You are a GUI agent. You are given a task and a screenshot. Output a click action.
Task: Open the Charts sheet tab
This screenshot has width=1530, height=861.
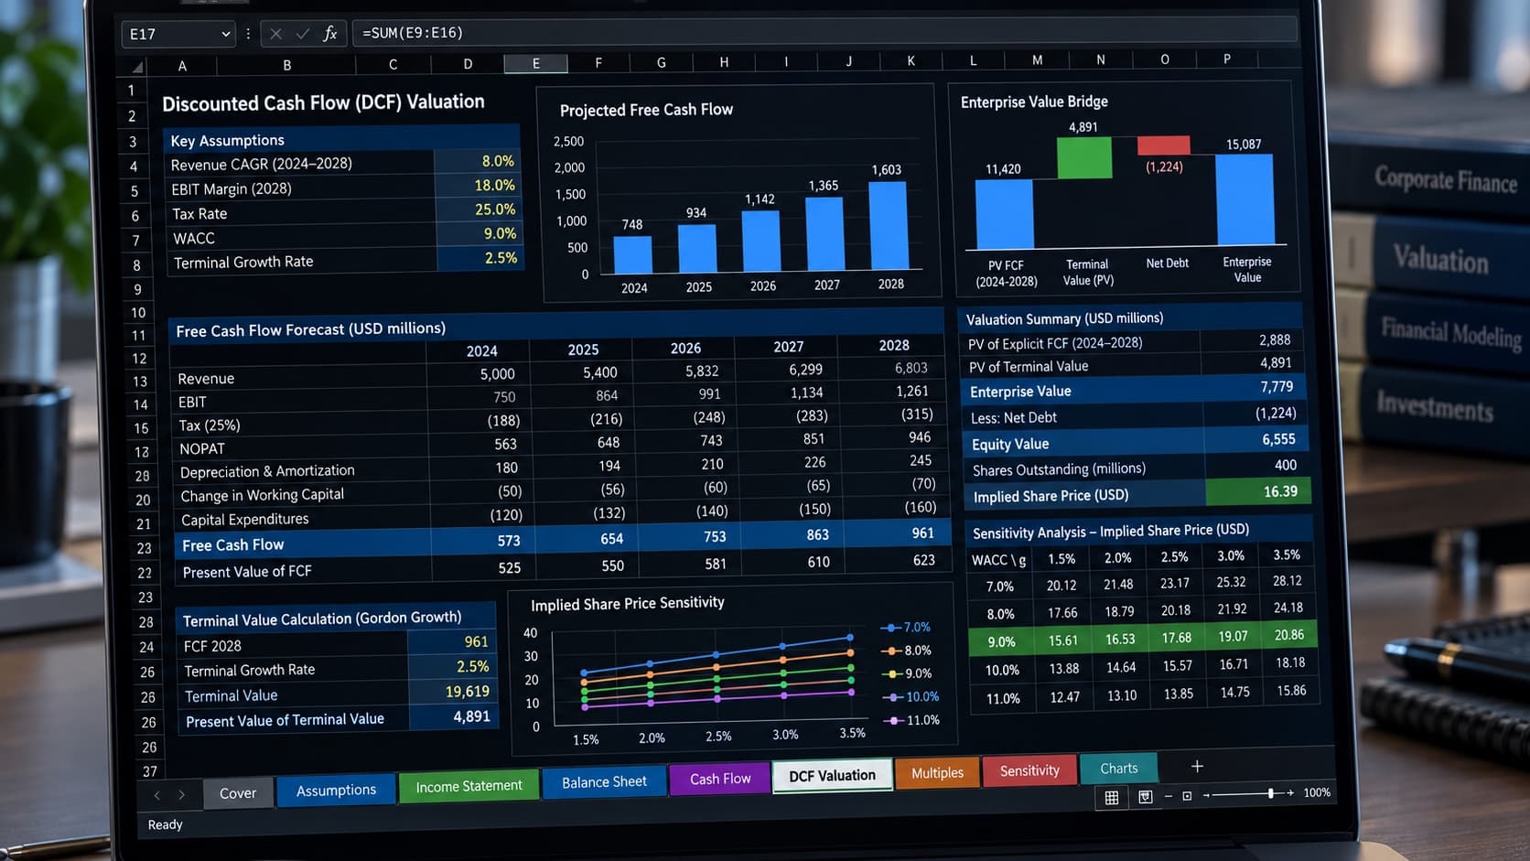point(1119,769)
